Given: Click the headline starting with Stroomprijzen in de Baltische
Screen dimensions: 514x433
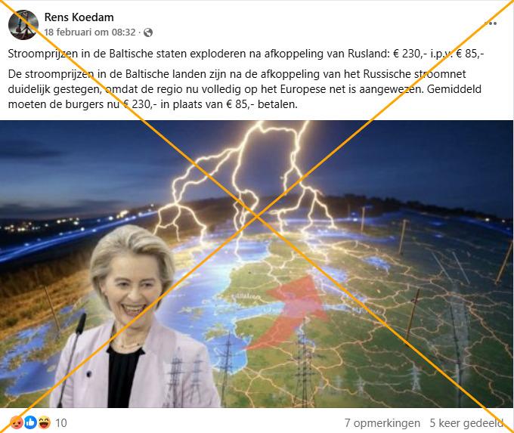Looking at the screenshot, I should click(246, 54).
